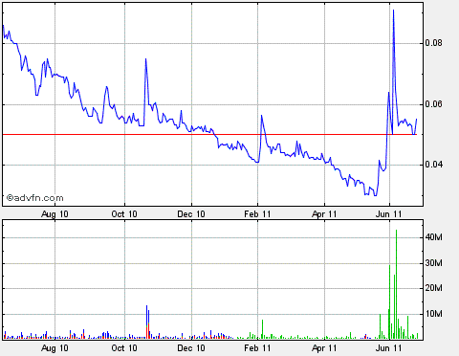
Task: Click Oct 10 label under price chart
Action: [x=124, y=213]
